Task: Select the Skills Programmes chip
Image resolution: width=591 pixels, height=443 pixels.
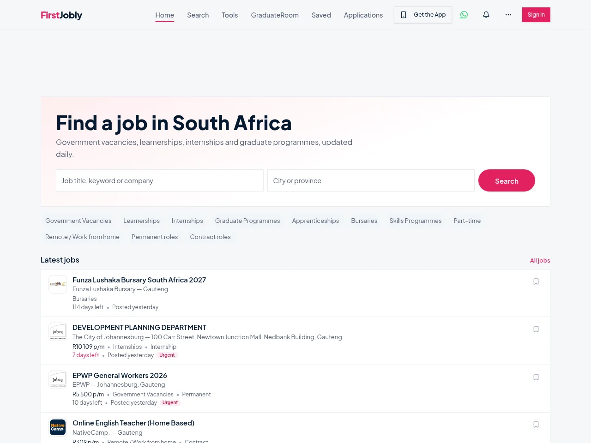Action: [x=416, y=221]
